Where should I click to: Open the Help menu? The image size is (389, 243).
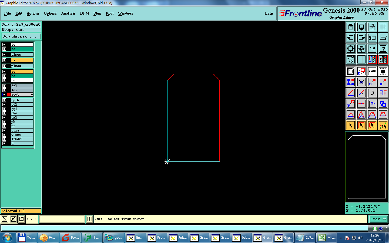269,13
